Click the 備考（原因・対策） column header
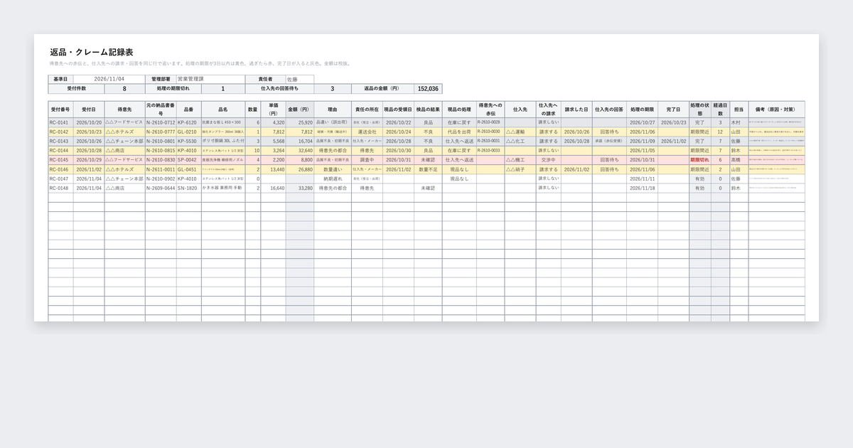Screen dimensions: 853x448 [x=776, y=110]
